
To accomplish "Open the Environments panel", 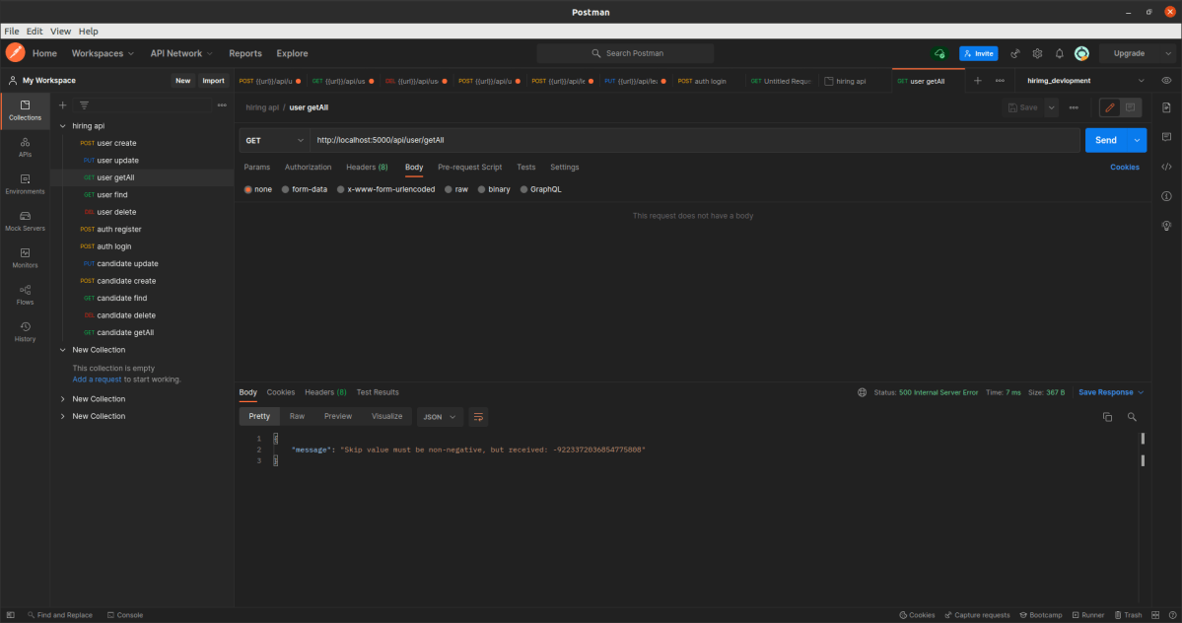I will 24,183.
